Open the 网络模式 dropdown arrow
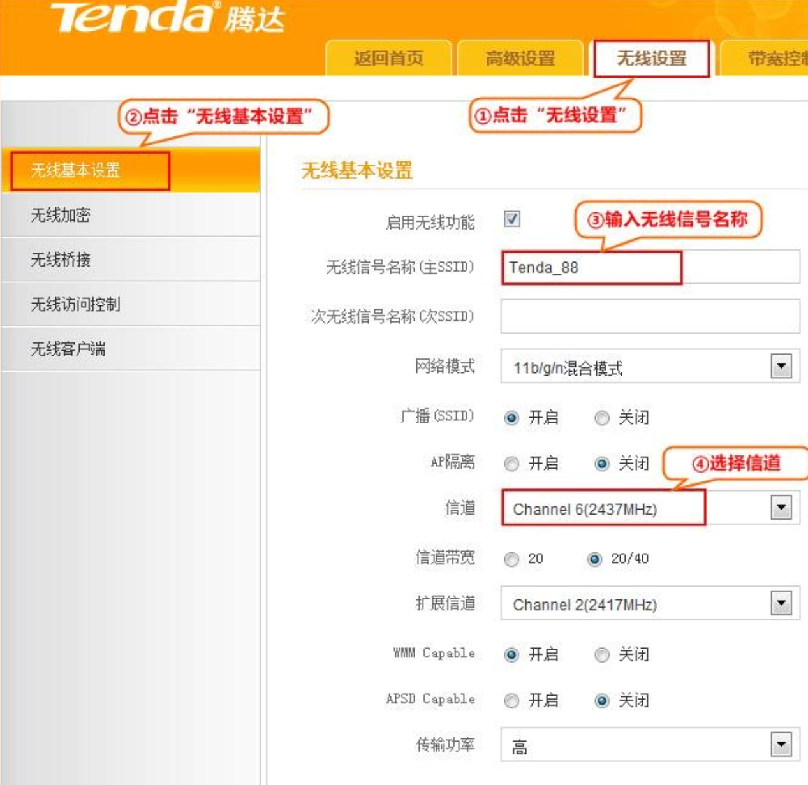 [x=781, y=366]
